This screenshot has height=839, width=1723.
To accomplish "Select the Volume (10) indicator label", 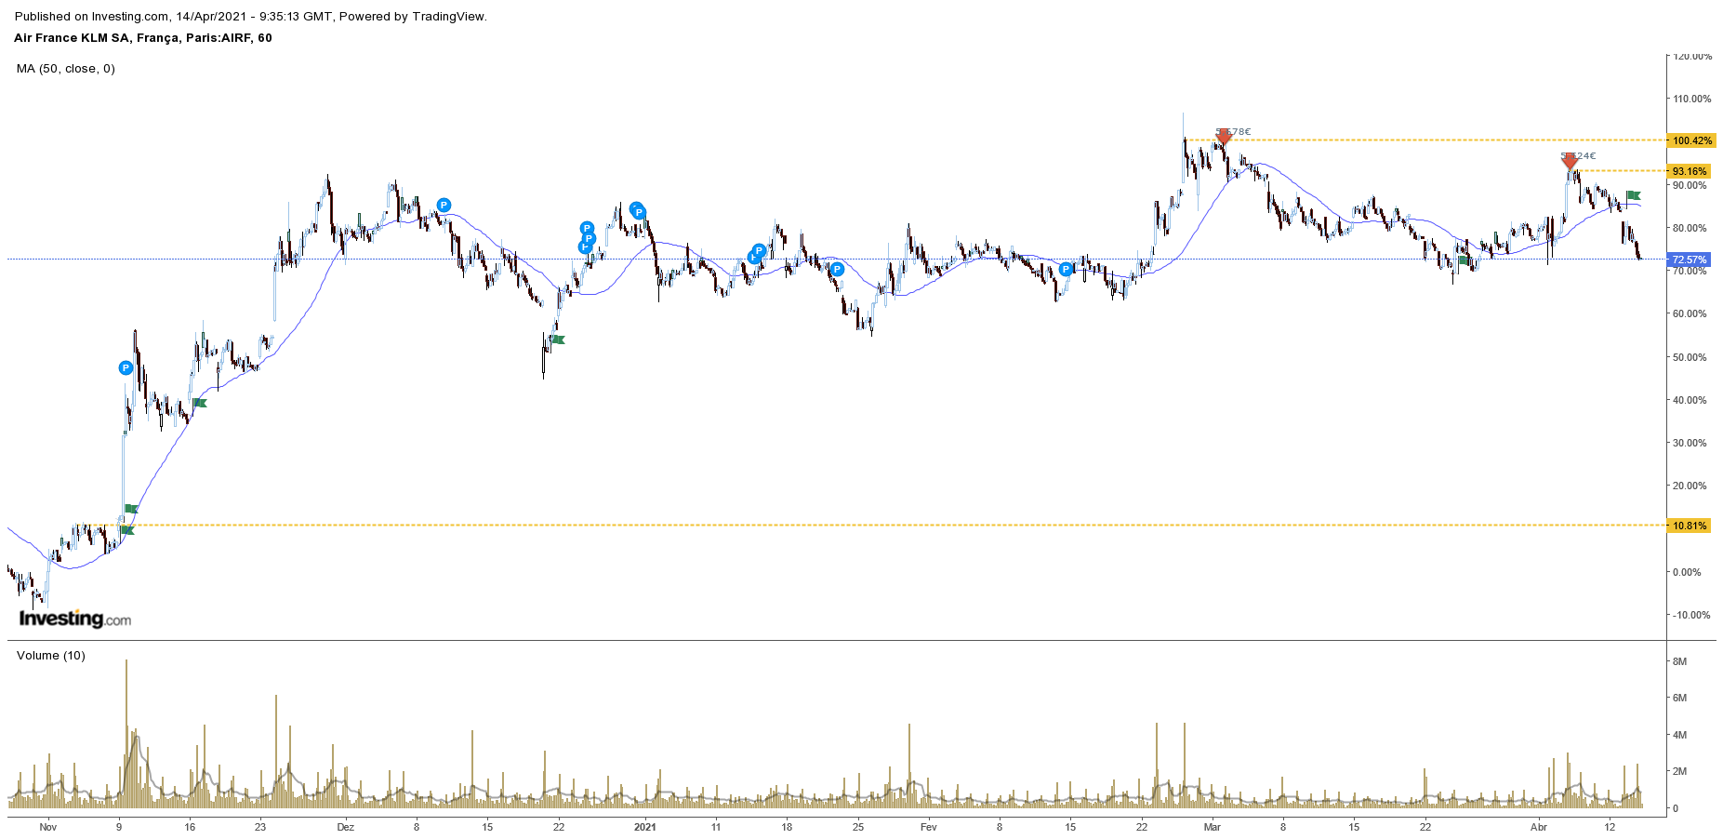I will point(51,656).
